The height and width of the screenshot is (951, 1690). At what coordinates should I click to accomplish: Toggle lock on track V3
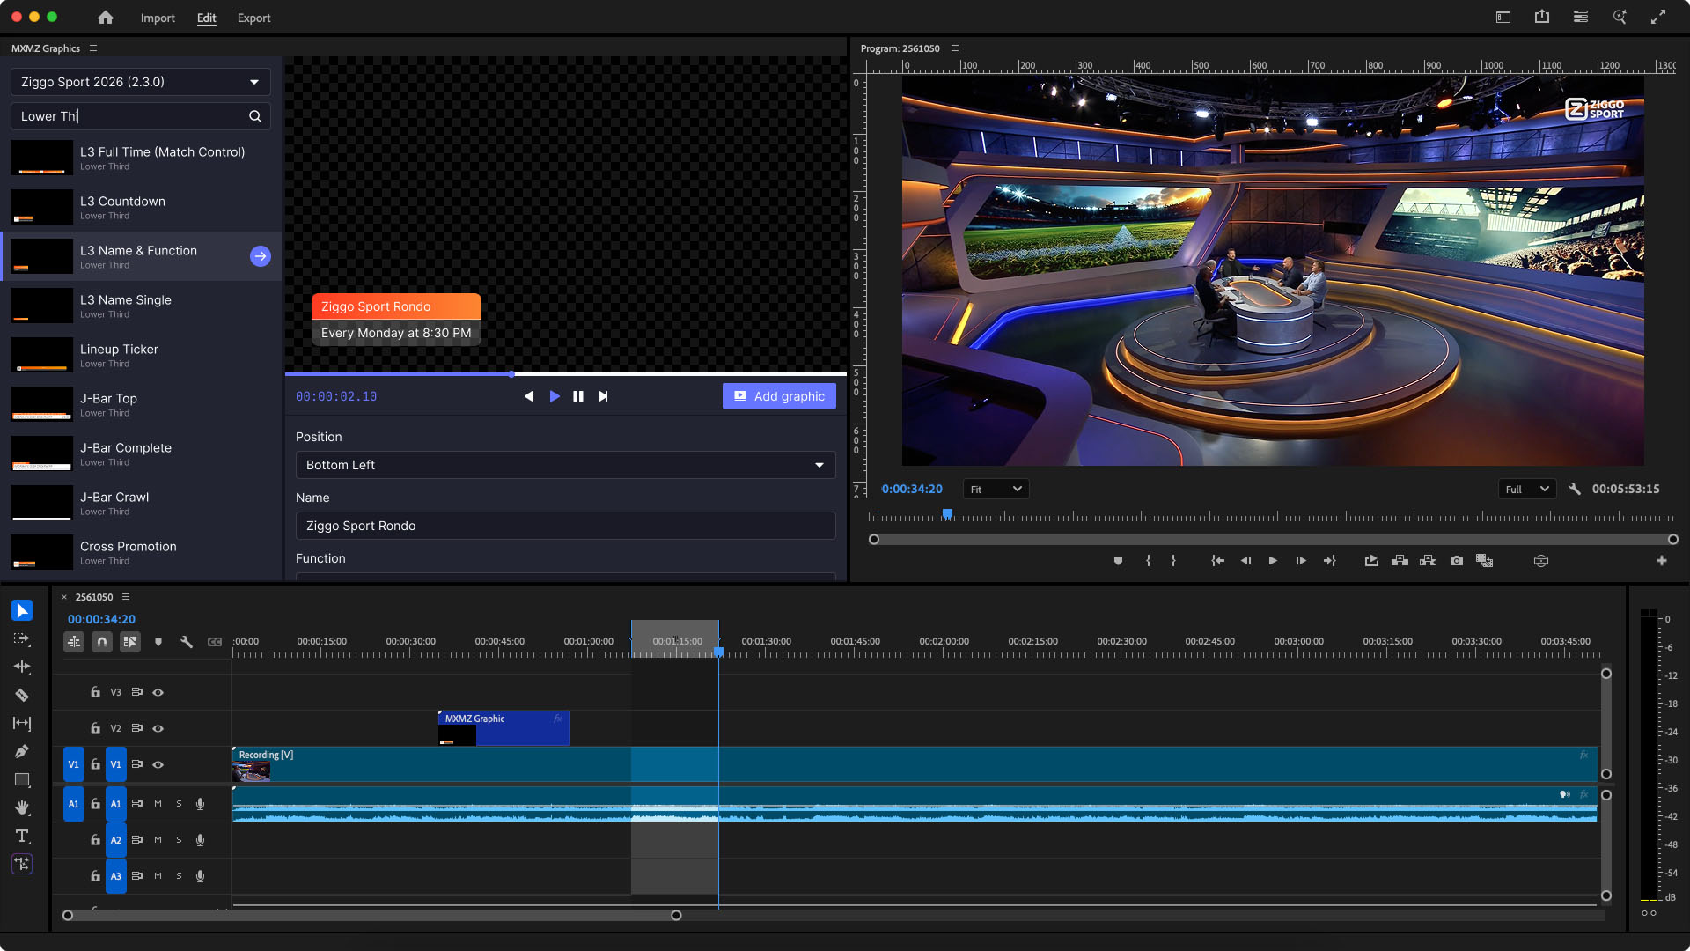pyautogui.click(x=95, y=692)
